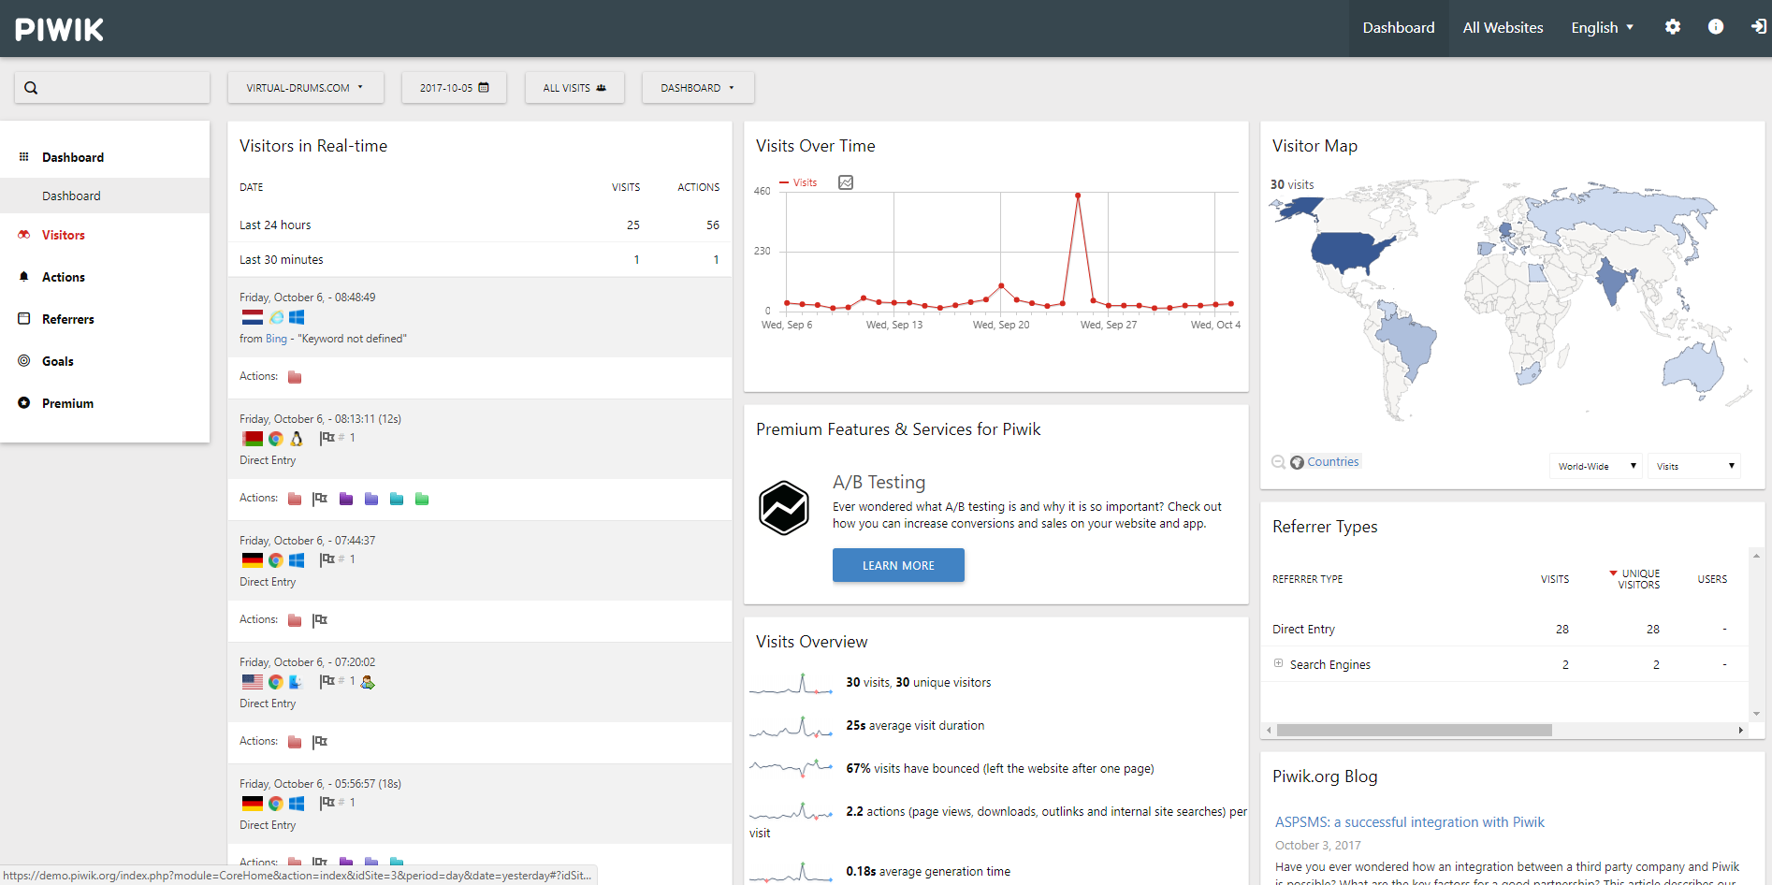
Task: Click the Netherlands flag in 08:48:49 visit
Action: [x=253, y=317]
